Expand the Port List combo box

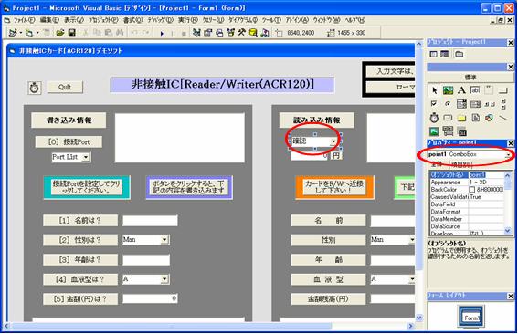[x=86, y=157]
